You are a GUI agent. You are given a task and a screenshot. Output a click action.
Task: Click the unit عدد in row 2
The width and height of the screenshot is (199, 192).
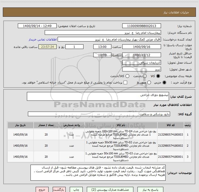[x=72, y=146]
